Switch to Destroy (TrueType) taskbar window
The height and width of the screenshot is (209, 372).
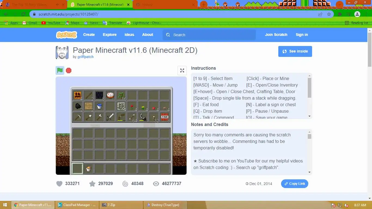[x=165, y=205]
